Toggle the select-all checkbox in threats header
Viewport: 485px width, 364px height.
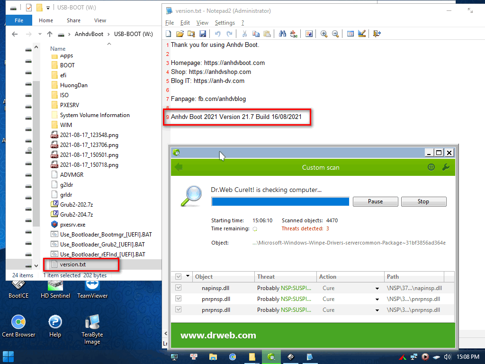click(179, 276)
